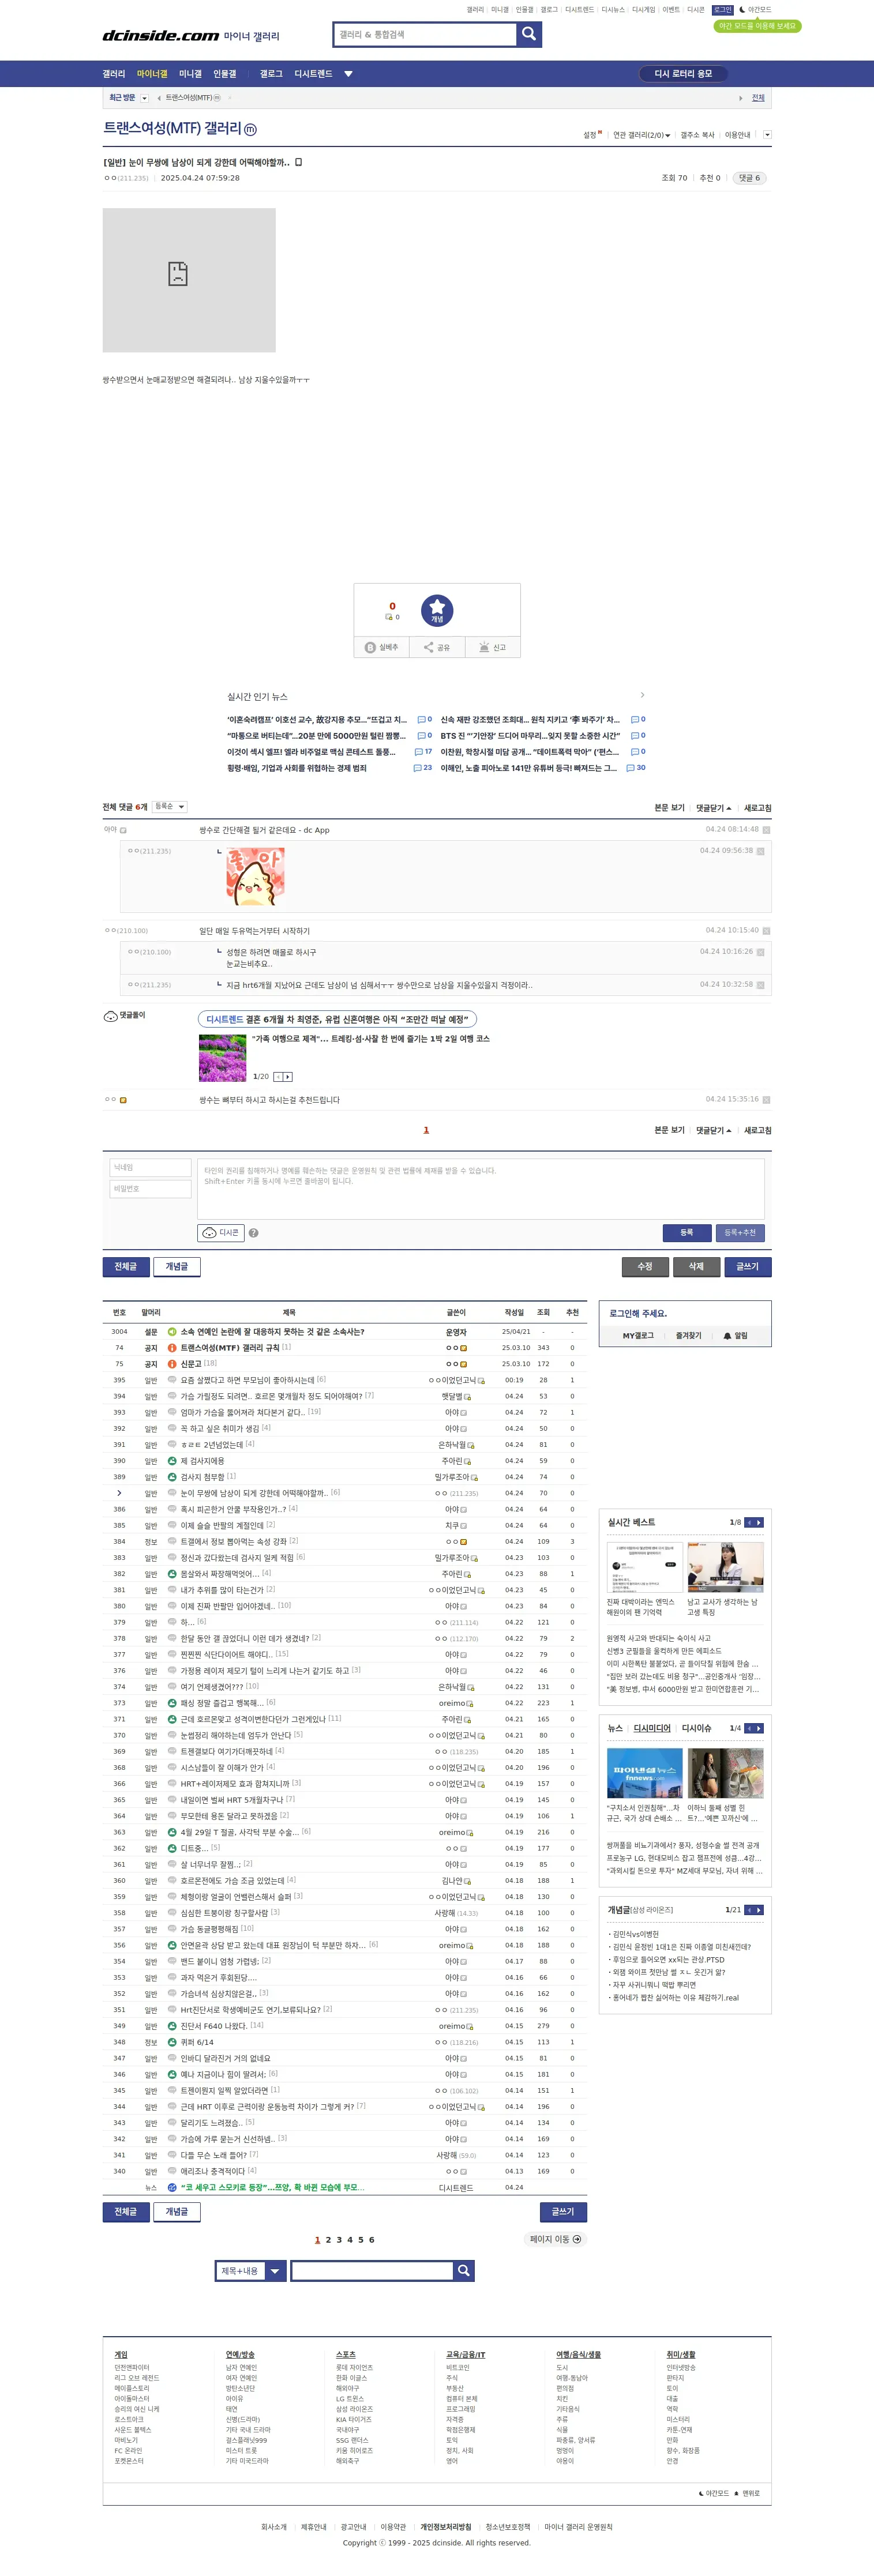Screen dimensions: 874x2576
Task: Open the 제목+내용 search type dropdown
Action: 250,2271
